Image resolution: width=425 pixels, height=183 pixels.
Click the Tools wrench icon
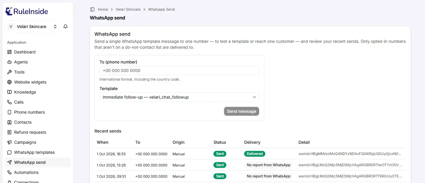point(9,72)
